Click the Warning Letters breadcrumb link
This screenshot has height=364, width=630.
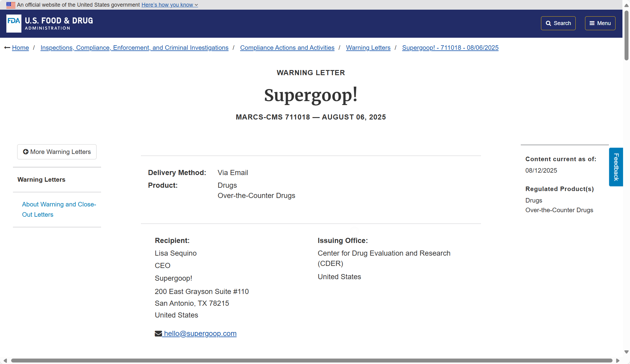click(x=368, y=48)
